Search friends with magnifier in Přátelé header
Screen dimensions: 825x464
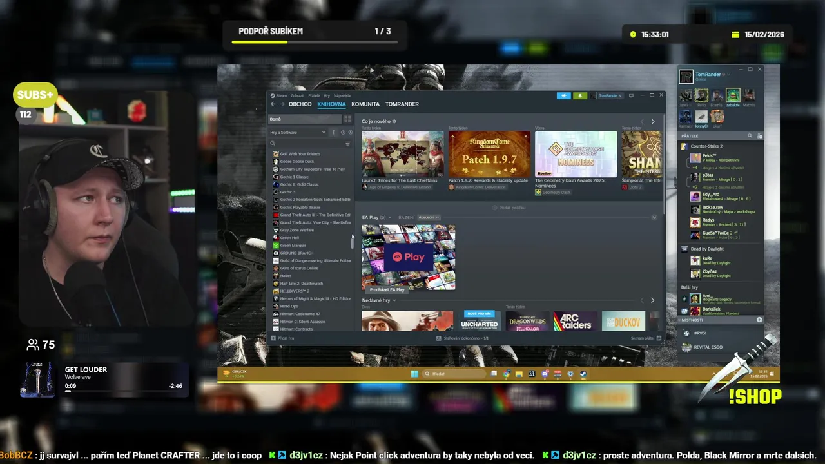click(x=750, y=136)
